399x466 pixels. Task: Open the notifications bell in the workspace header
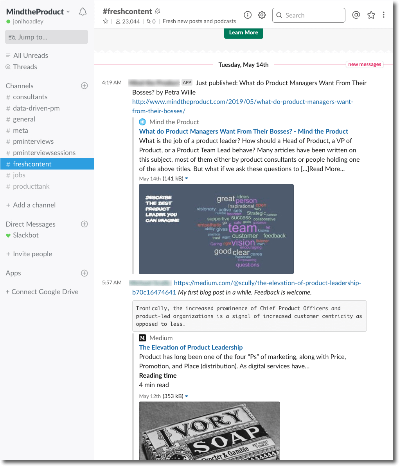(83, 12)
